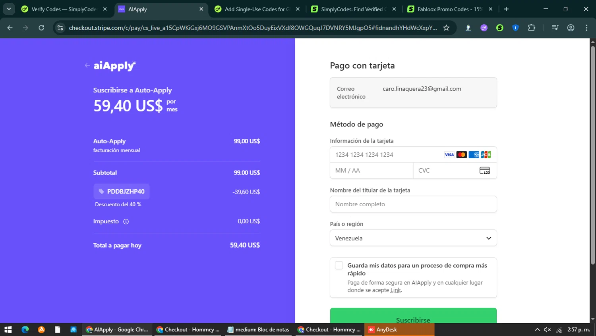Click the page vertical scrollbar
596x336 pixels.
point(593,155)
